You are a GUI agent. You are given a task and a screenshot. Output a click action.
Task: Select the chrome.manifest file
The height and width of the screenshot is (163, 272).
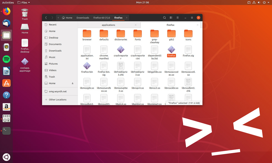point(104,53)
